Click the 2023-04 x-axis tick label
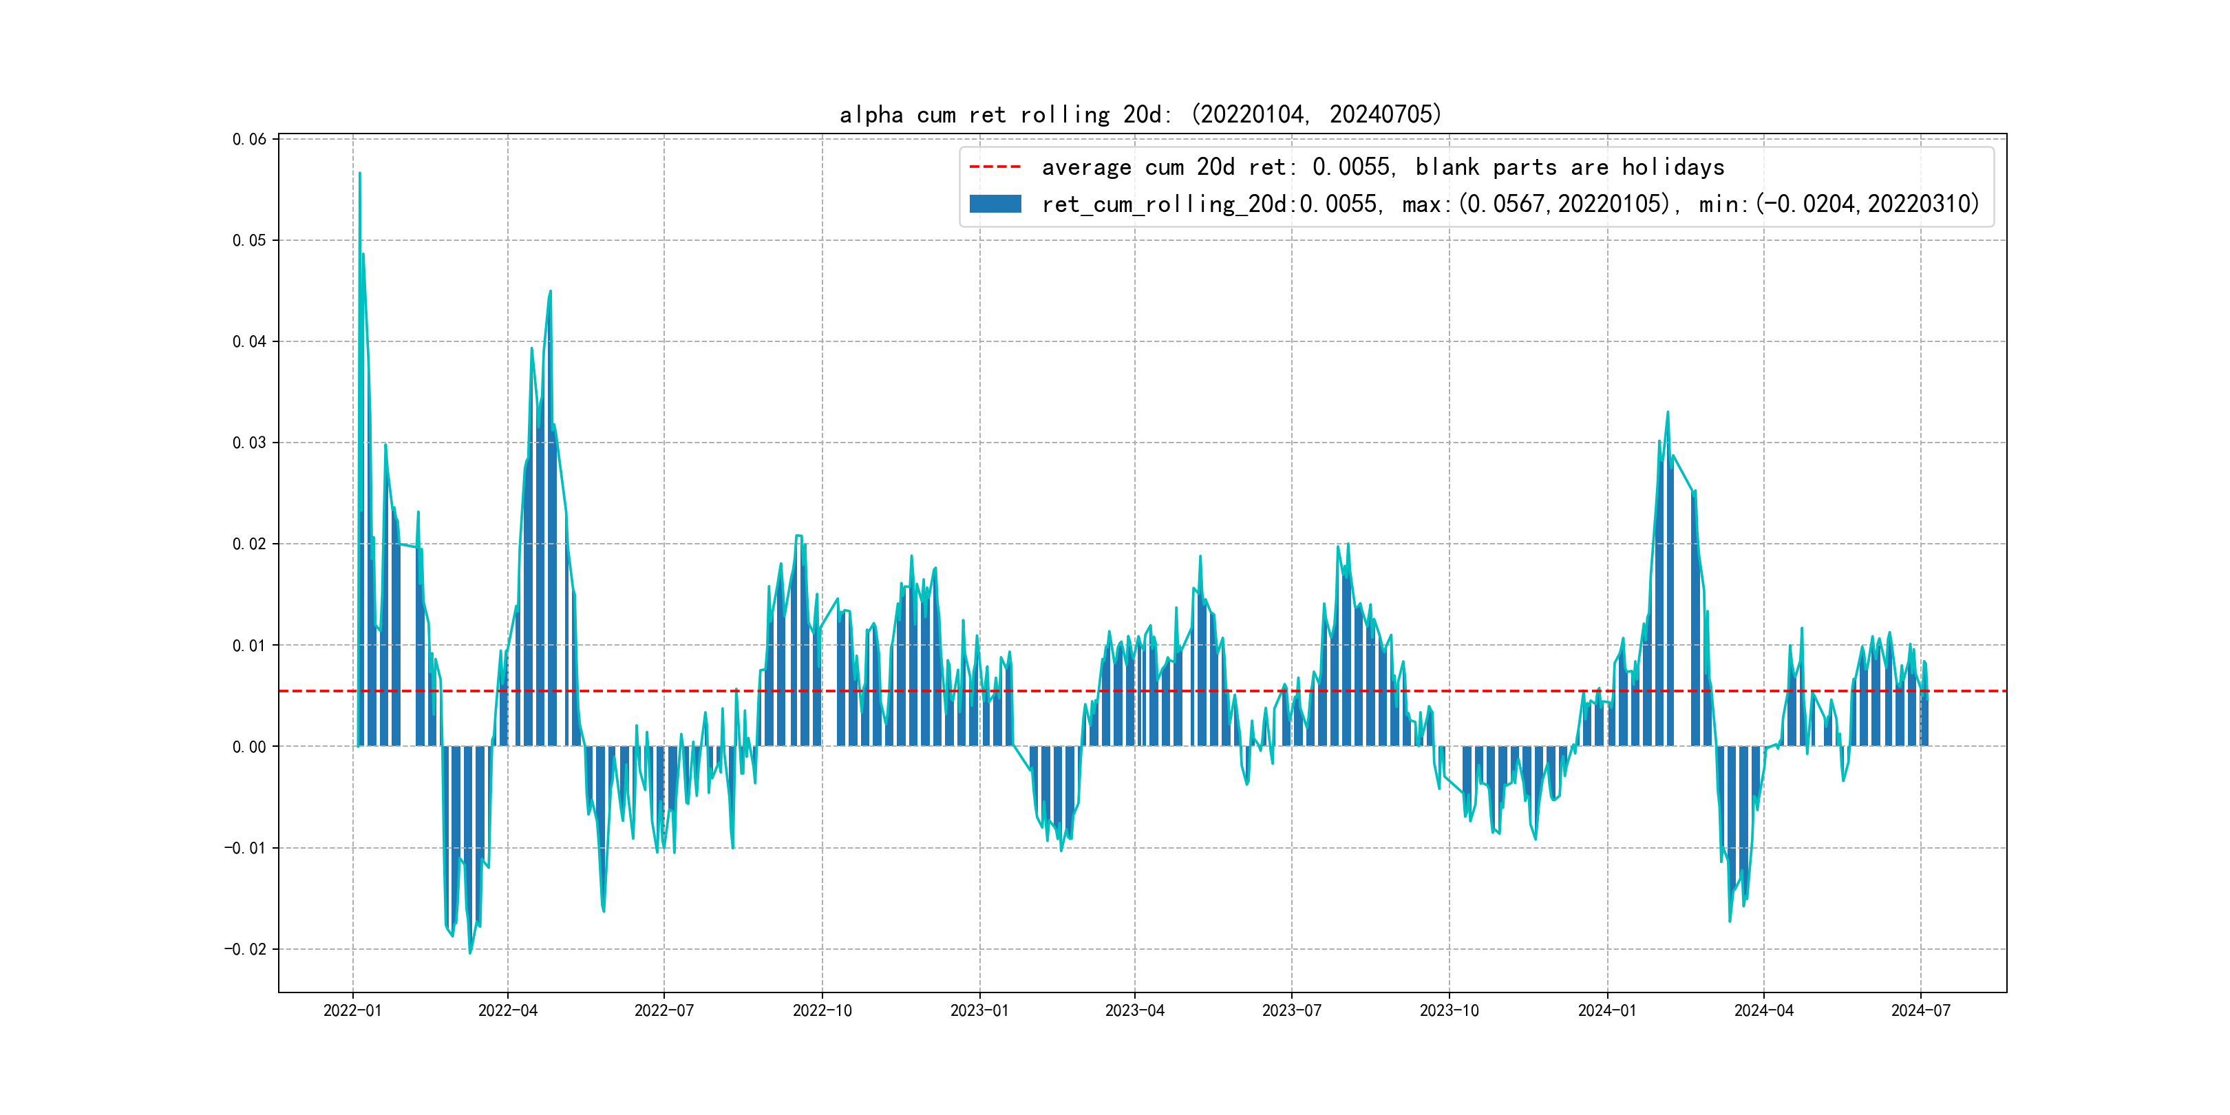 click(1135, 1010)
